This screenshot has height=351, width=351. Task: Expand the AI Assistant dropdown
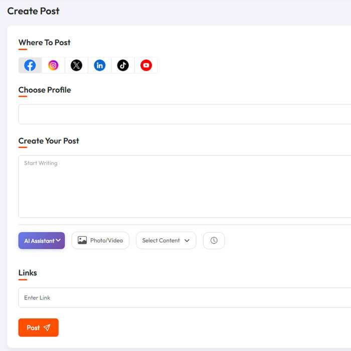(42, 241)
